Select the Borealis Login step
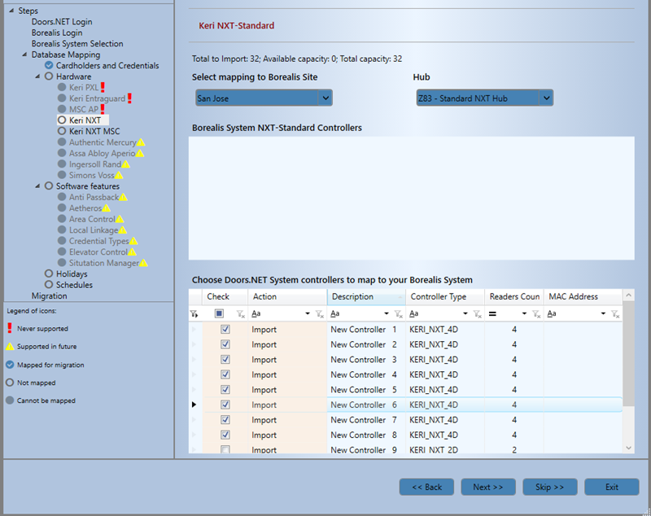The image size is (651, 516). (x=57, y=33)
